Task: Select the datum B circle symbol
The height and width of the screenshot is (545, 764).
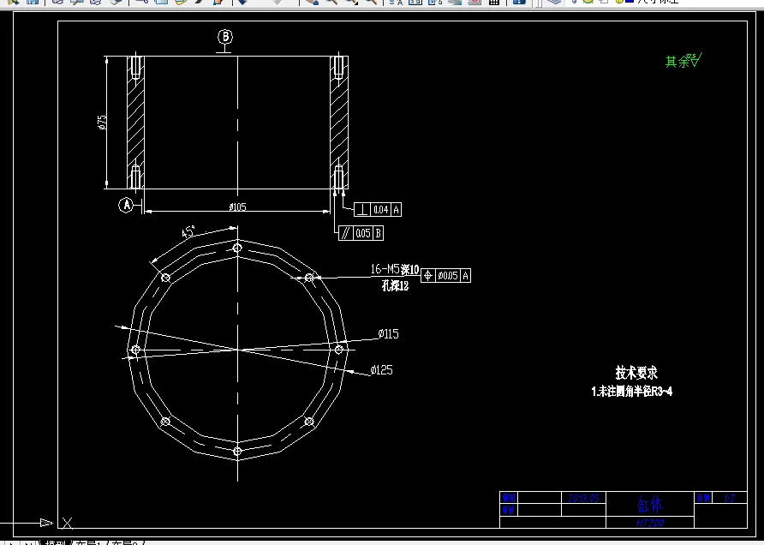Action: pos(224,37)
